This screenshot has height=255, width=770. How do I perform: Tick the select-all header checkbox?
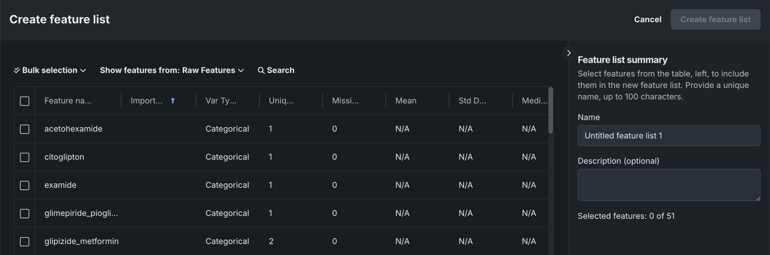(25, 101)
